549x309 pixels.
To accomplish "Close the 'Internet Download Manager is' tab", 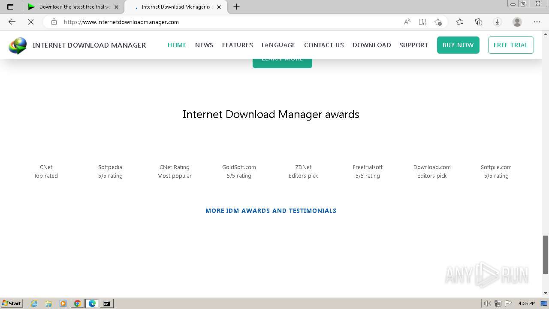I will pyautogui.click(x=219, y=7).
